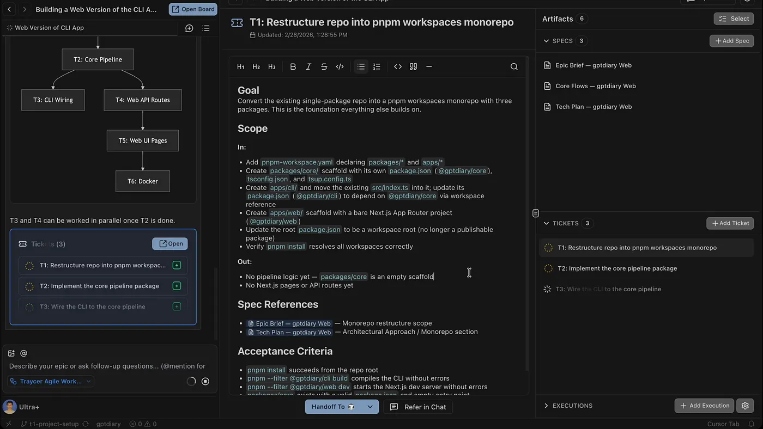Select the T6: Docker diagram node
Image resolution: width=763 pixels, height=429 pixels.
click(x=143, y=181)
